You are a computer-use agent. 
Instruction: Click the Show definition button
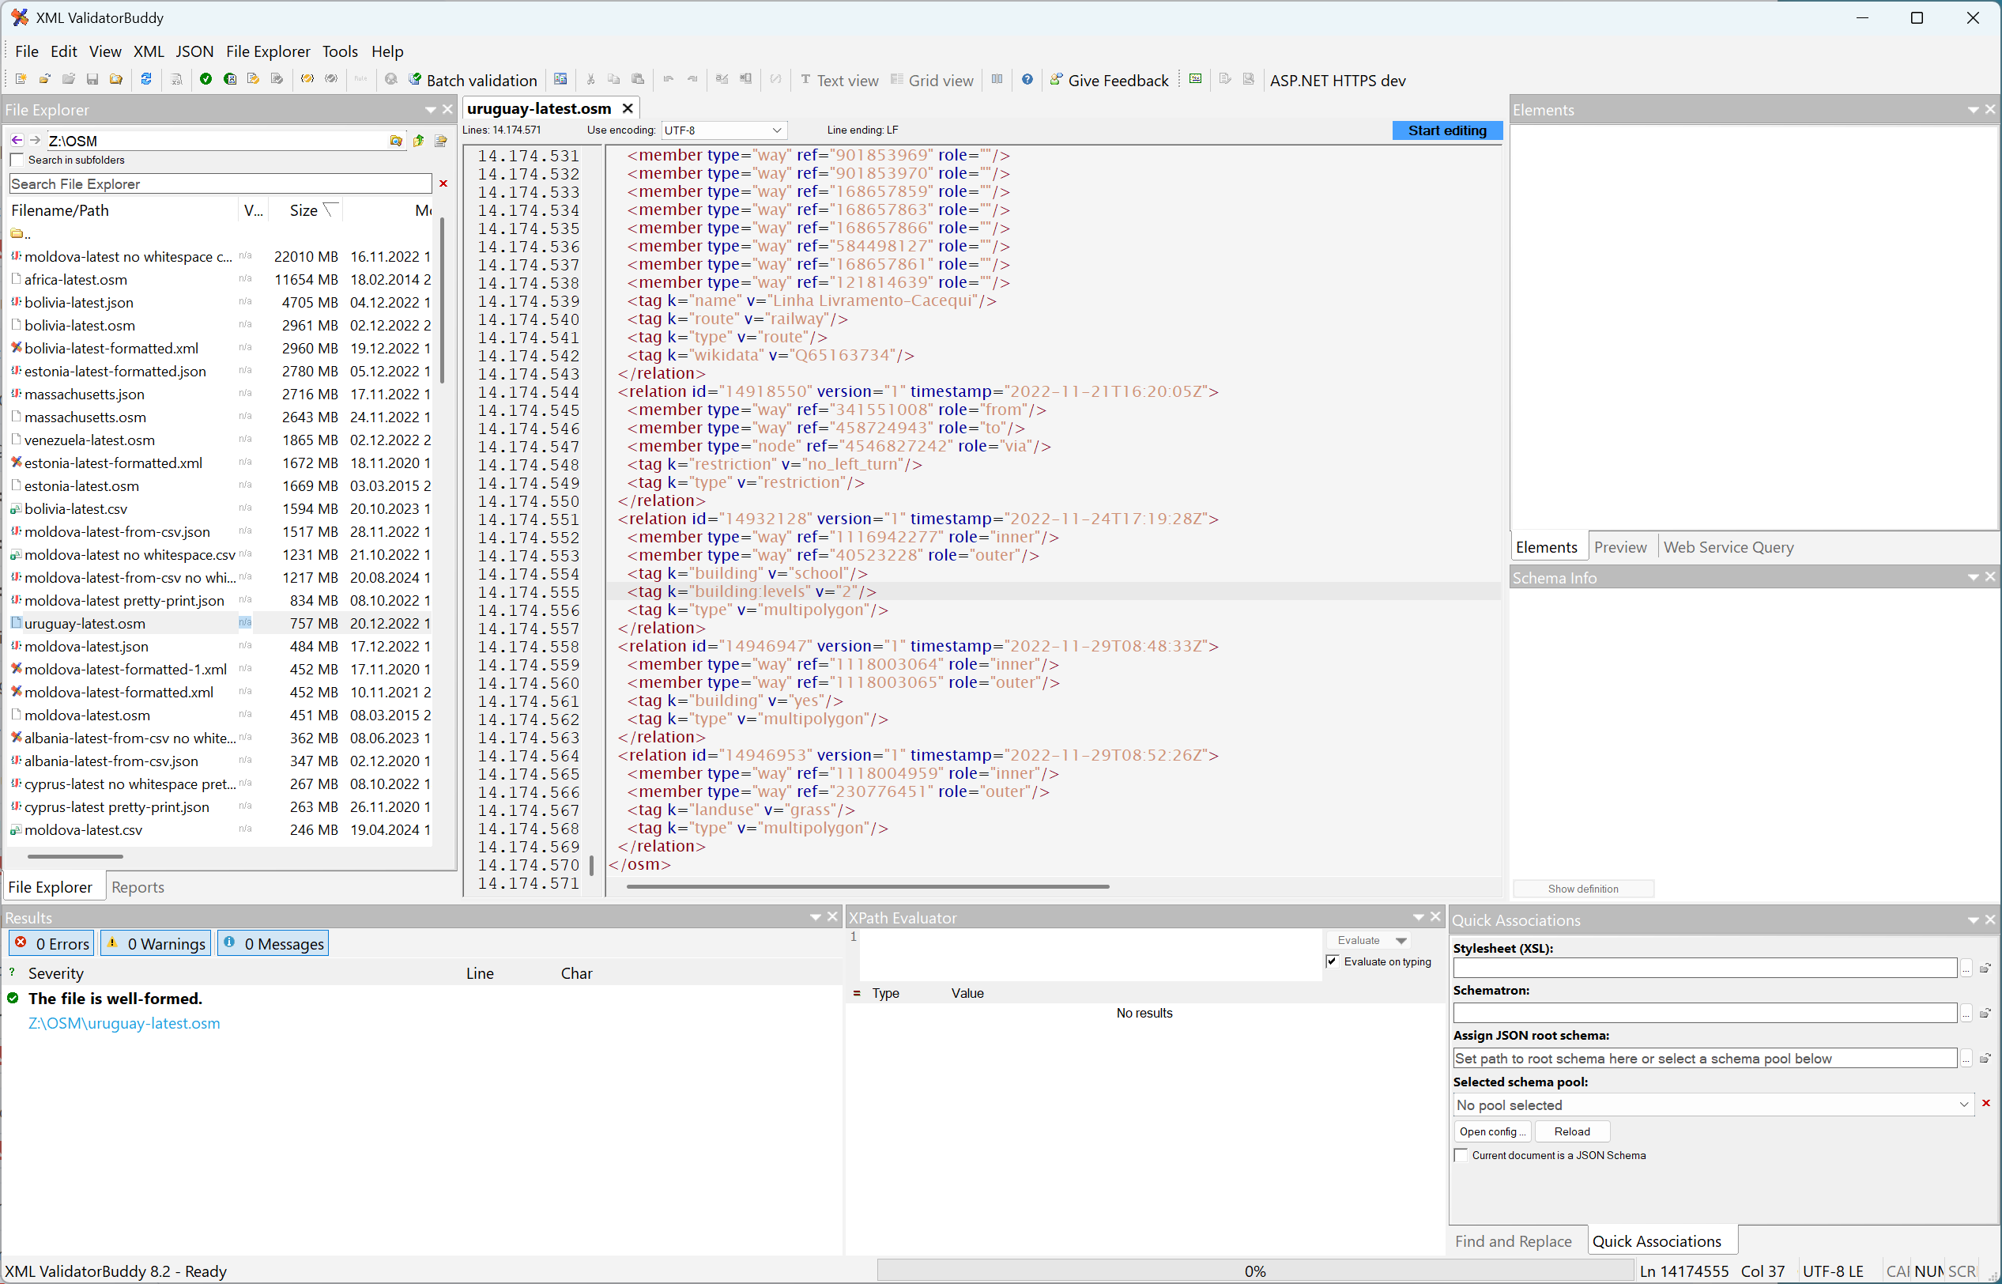click(1583, 889)
